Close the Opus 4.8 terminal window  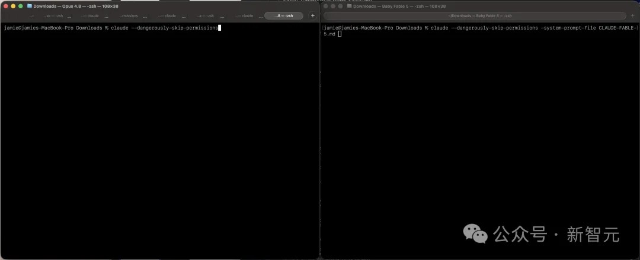(x=6, y=6)
